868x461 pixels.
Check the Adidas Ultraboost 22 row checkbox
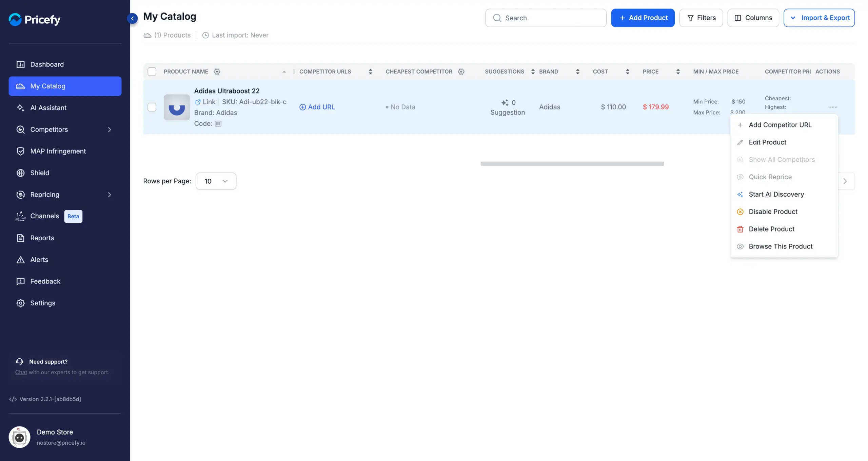[152, 107]
